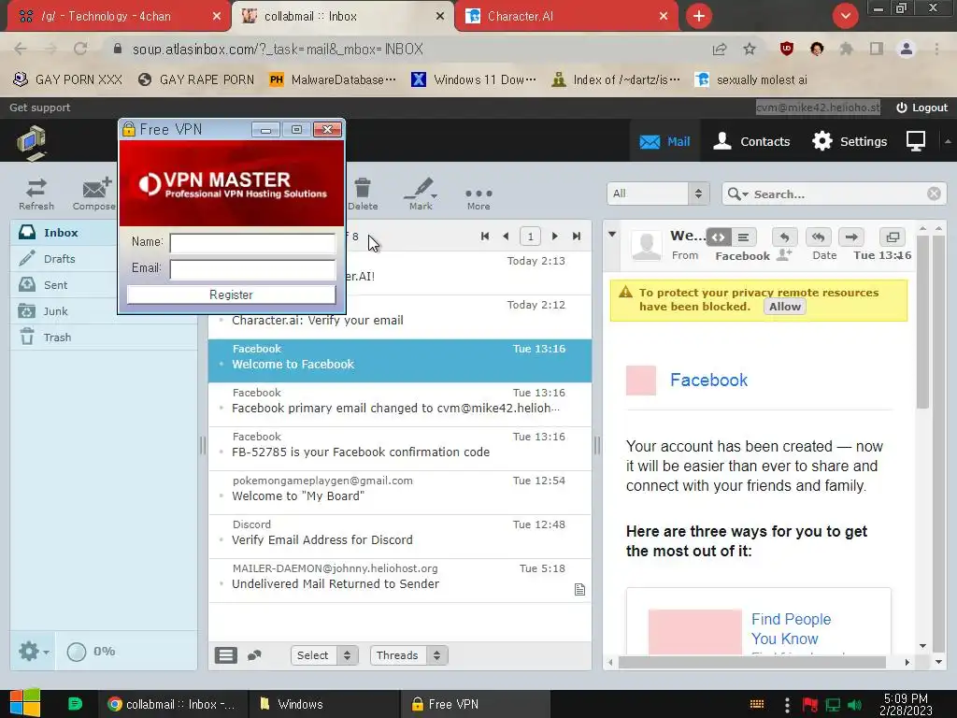Switch preview to HTML view icon
The width and height of the screenshot is (957, 718).
click(x=719, y=237)
